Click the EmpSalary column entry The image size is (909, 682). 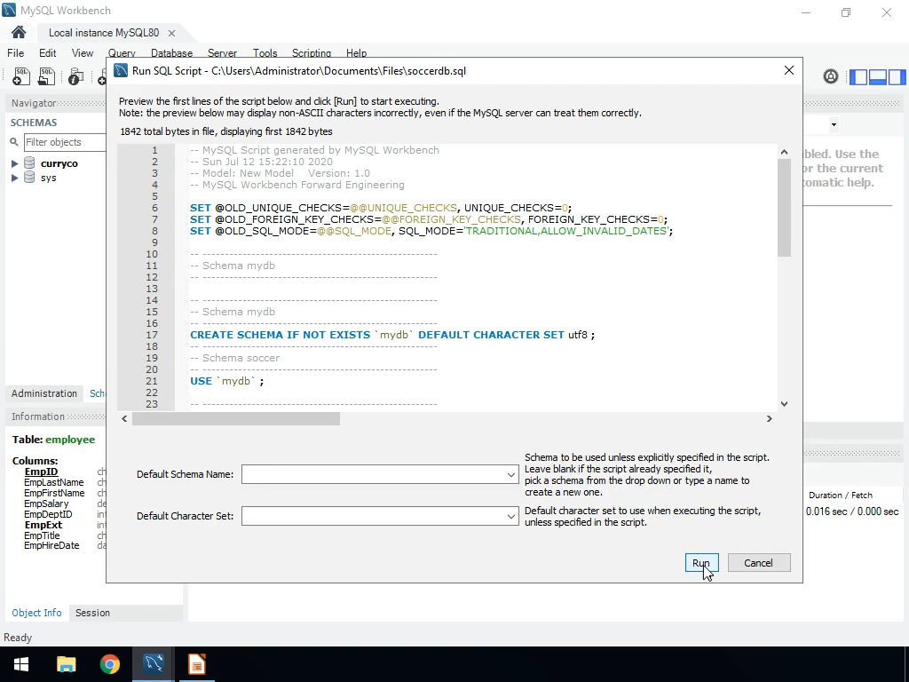pyautogui.click(x=46, y=504)
